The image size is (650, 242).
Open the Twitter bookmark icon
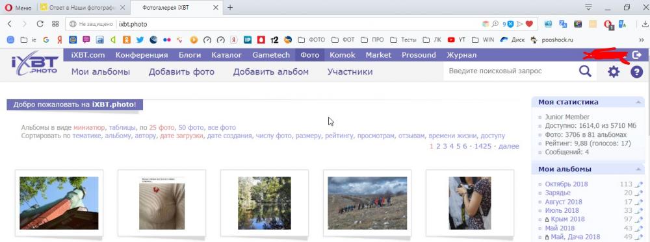140,40
